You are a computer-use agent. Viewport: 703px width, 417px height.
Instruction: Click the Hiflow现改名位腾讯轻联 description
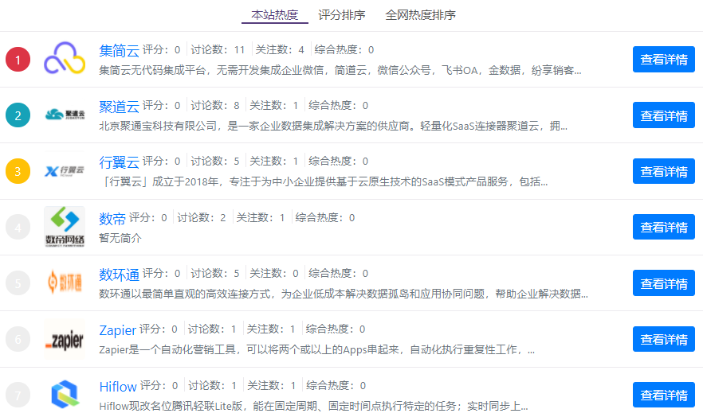click(x=313, y=406)
